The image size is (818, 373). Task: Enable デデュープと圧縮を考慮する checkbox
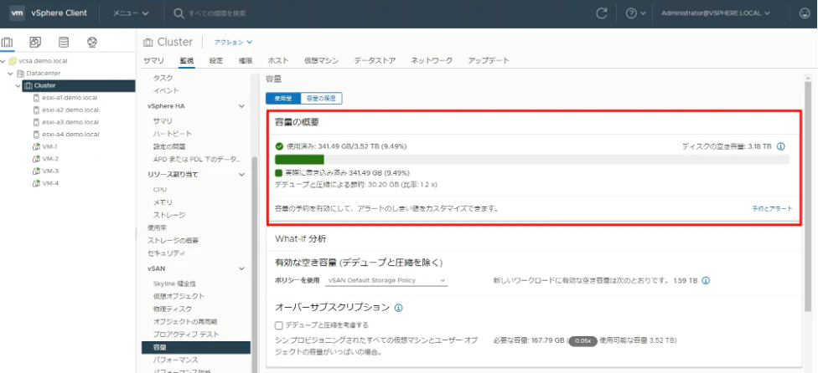coord(278,325)
